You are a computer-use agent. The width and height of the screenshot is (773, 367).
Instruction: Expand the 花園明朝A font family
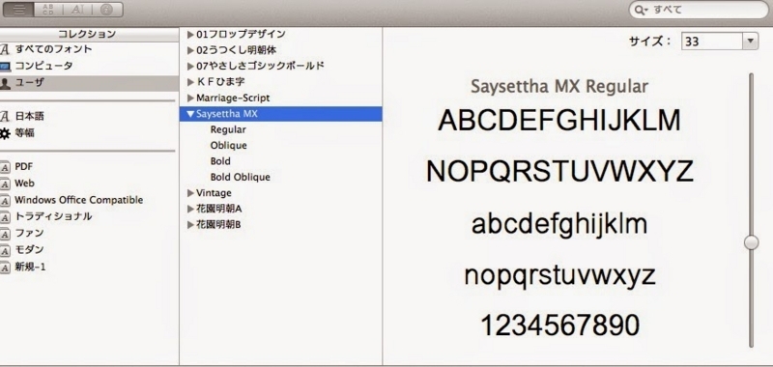pyautogui.click(x=190, y=209)
